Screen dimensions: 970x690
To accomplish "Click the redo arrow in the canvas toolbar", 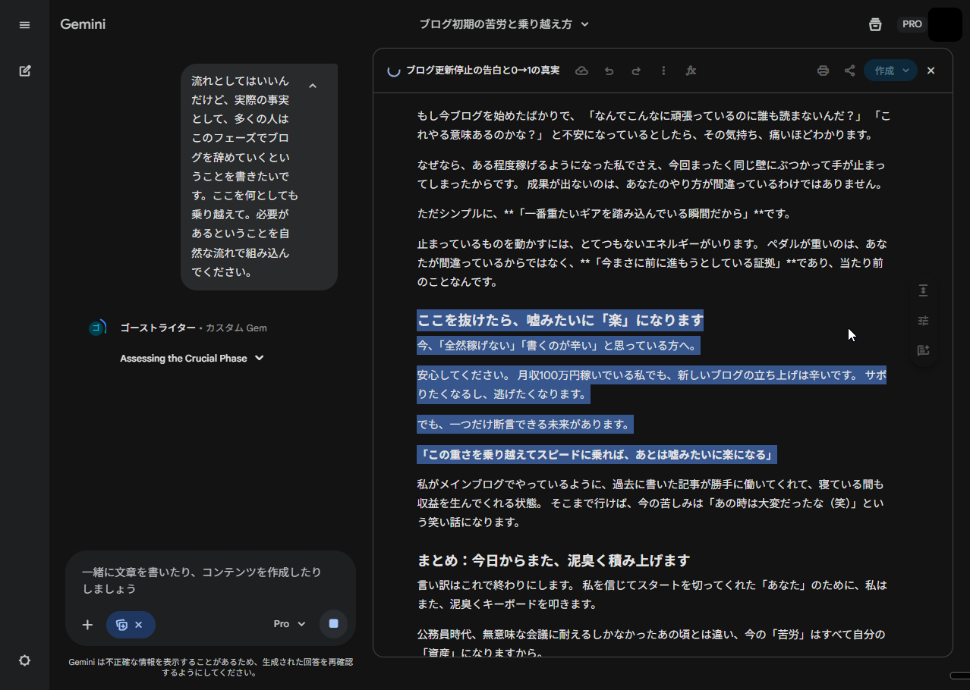I will 636,71.
